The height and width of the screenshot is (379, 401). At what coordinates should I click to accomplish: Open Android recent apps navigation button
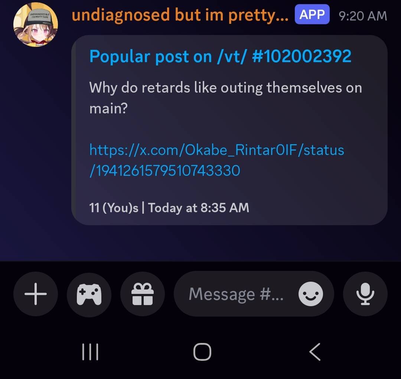coord(90,352)
